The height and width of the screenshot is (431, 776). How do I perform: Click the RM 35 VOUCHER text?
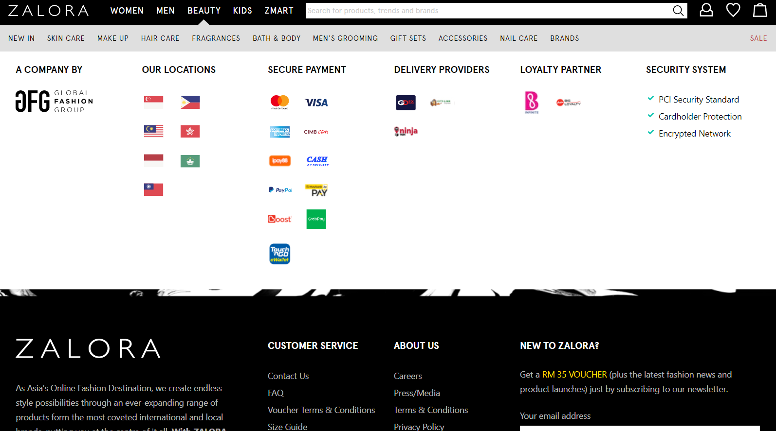[x=574, y=375]
